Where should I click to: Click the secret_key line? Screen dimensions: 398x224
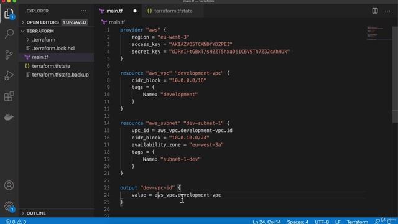pos(211,52)
